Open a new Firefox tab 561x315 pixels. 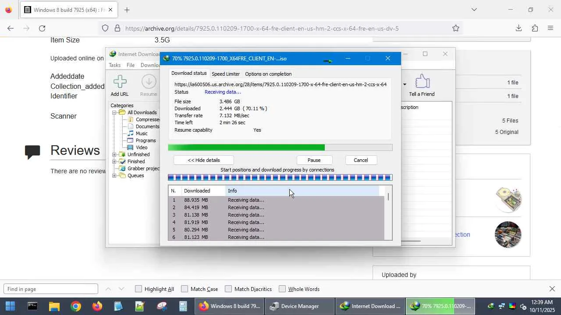point(127,10)
